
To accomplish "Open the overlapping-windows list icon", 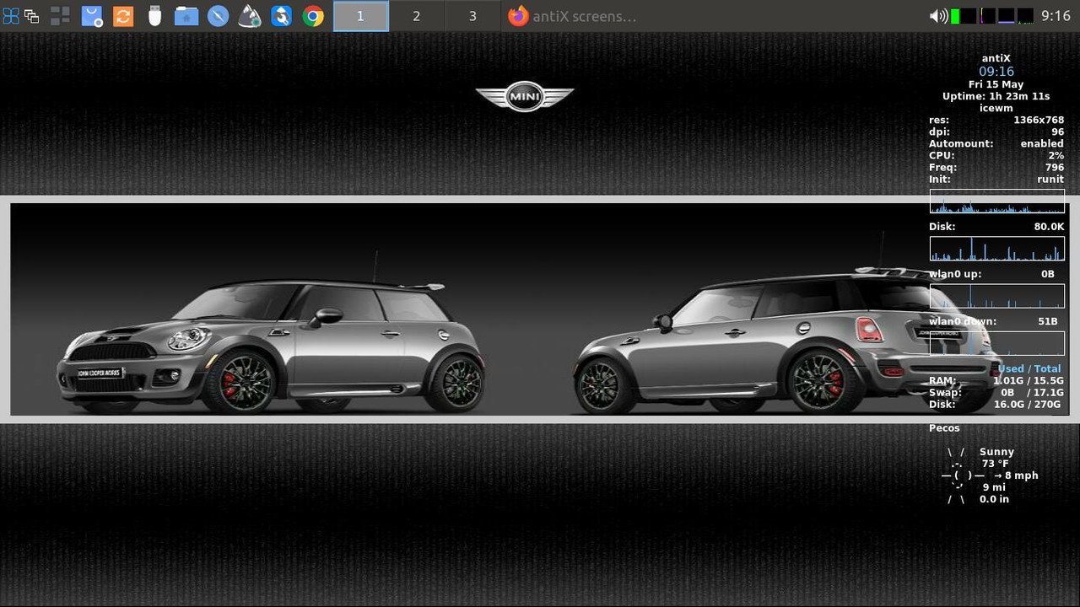I will pos(32,16).
